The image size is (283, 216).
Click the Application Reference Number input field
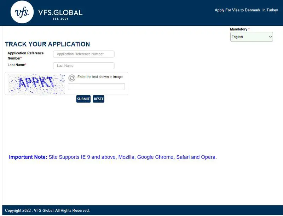(x=83, y=54)
